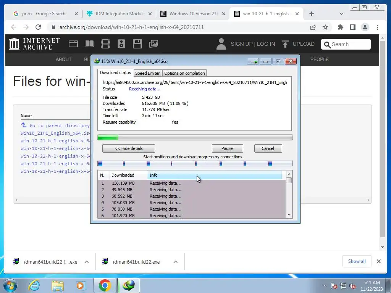Click the Chrome extensions puzzle icon
This screenshot has width=391, height=293.
click(340, 27)
